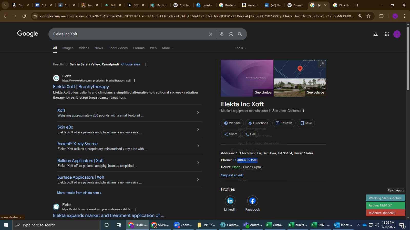Screen dimensions: 410x230
Task: Clear the search box with the X icon
Action: point(210,34)
